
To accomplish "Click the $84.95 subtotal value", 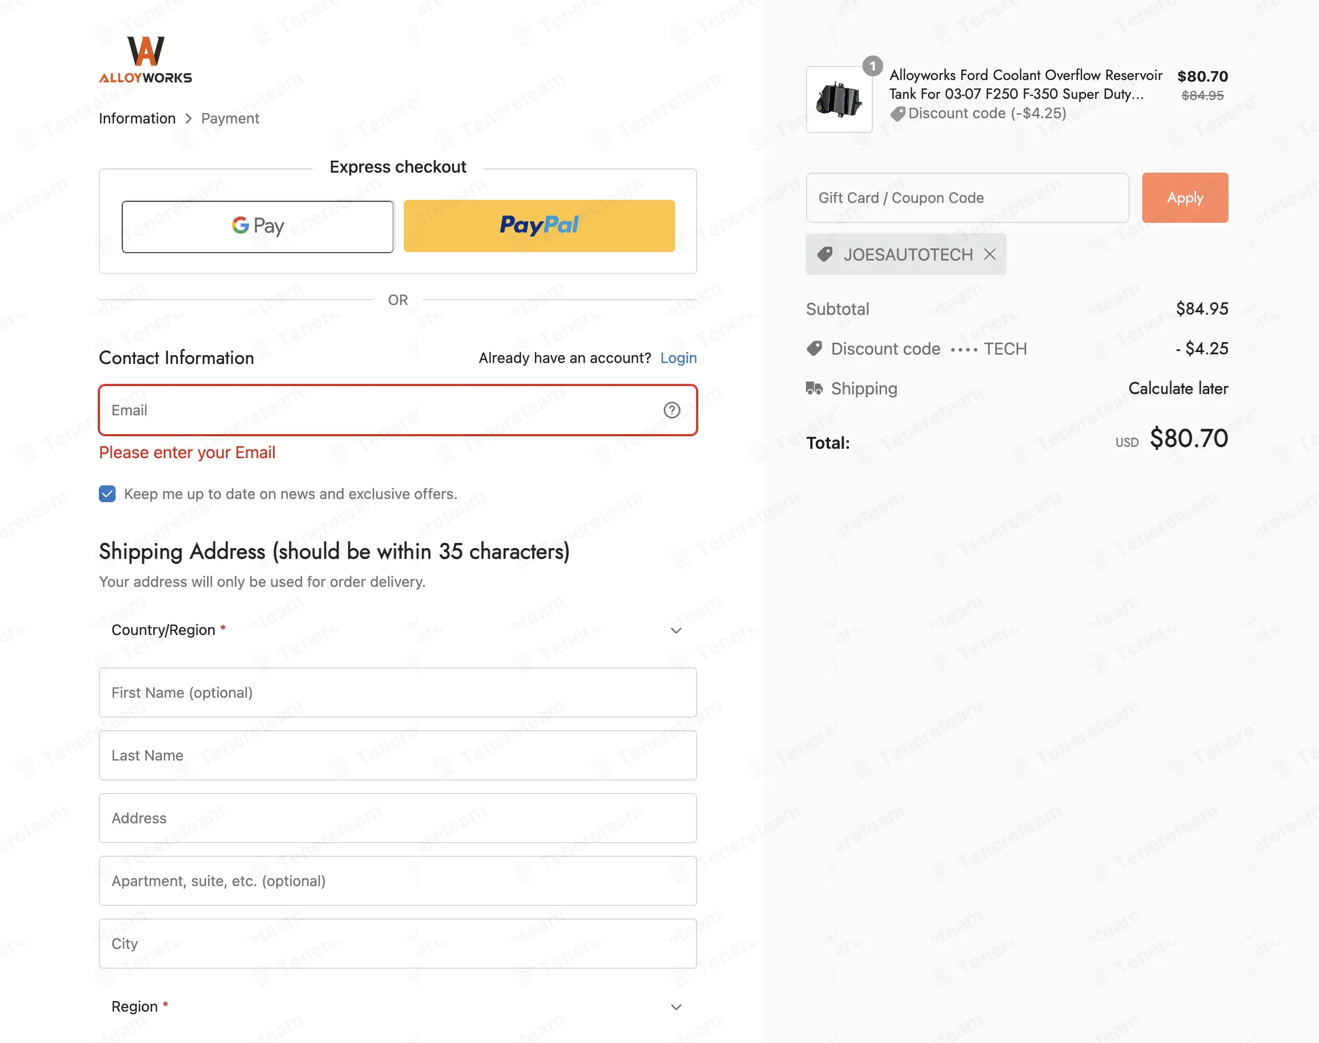I will pyautogui.click(x=1202, y=309).
